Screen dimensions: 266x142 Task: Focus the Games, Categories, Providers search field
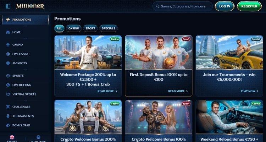tap(183, 6)
